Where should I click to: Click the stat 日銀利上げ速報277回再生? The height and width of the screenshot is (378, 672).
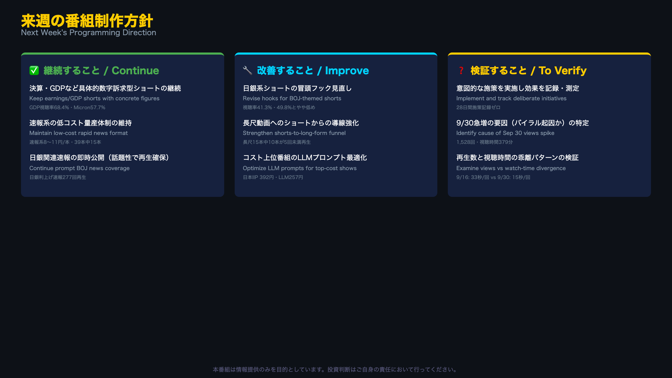[x=58, y=177]
